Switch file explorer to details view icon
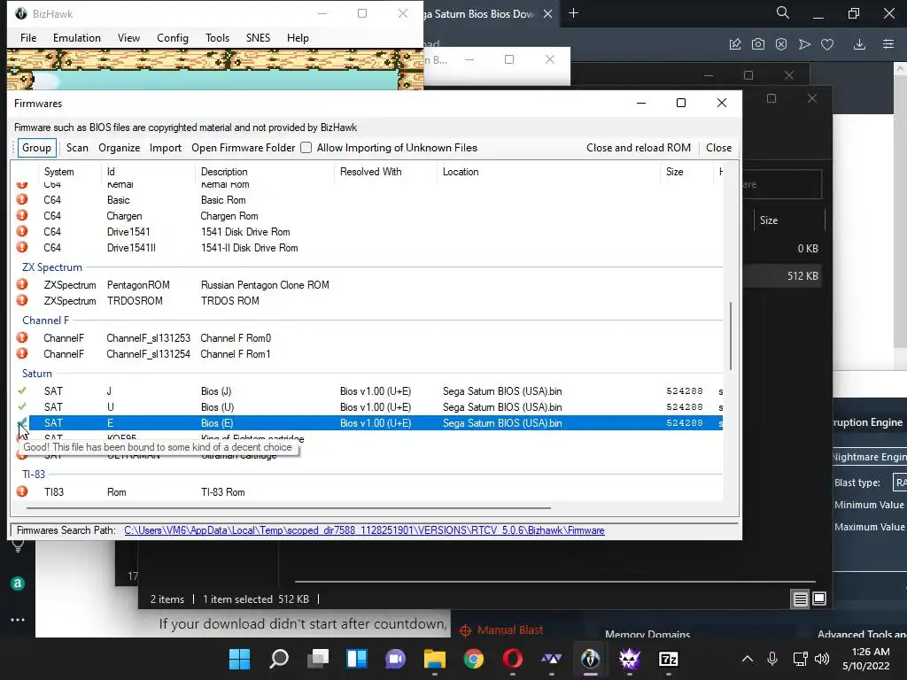This screenshot has height=680, width=907. pyautogui.click(x=800, y=599)
